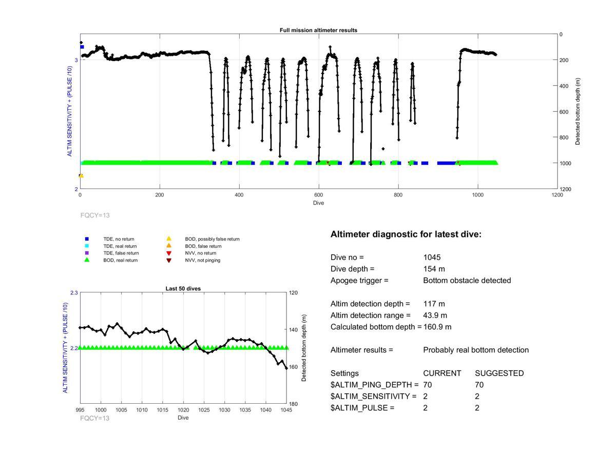616x454 pixels.
Task: Click the '$ALTIM_PULSE =' setting label
Action: (x=362, y=408)
